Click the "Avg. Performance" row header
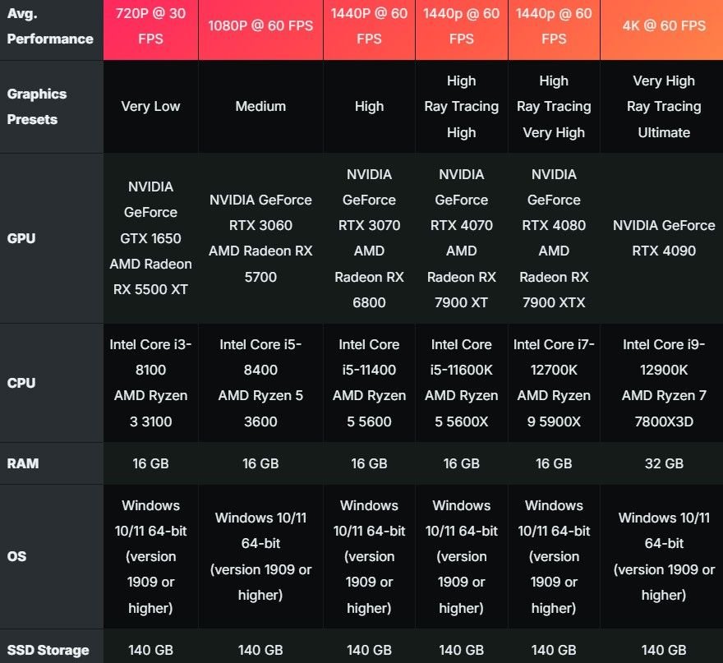Screen dimensions: 723x663 point(51,30)
